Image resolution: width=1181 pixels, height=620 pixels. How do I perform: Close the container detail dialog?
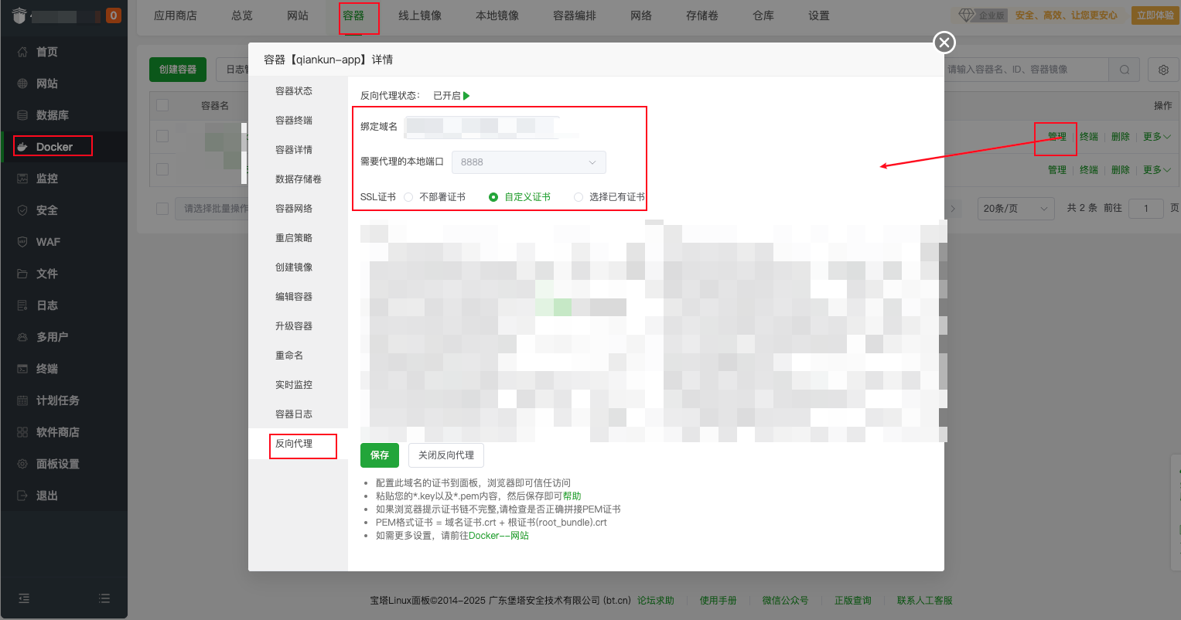click(x=944, y=43)
